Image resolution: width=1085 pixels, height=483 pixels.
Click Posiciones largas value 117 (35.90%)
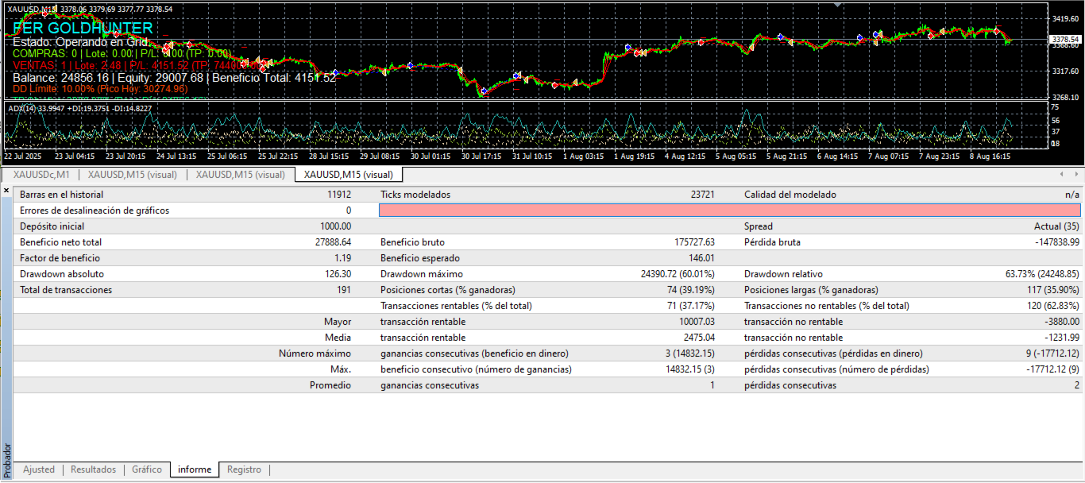(x=1054, y=290)
